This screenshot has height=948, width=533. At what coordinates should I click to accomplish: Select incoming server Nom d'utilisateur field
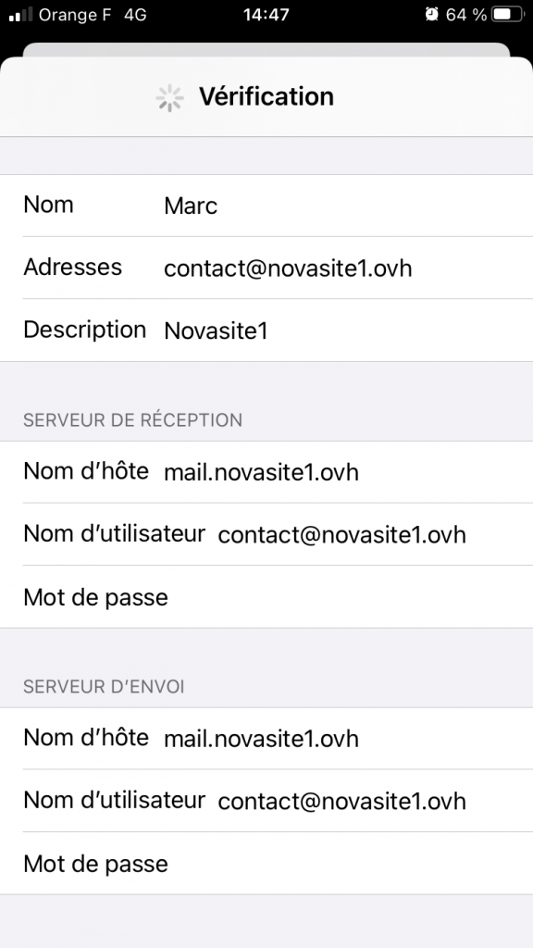[x=266, y=534]
